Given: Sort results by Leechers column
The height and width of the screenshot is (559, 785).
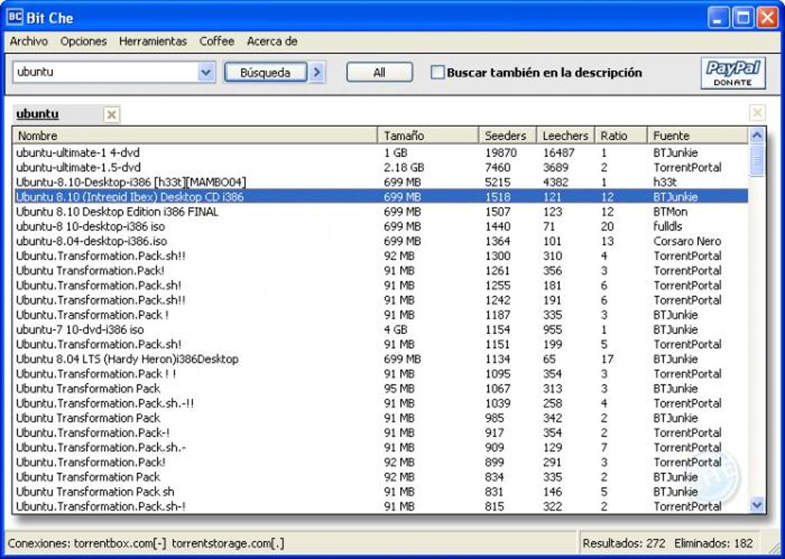Looking at the screenshot, I should click(565, 135).
